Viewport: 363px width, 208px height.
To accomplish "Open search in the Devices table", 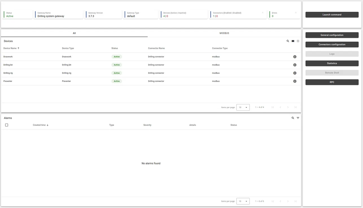I will click(x=288, y=41).
